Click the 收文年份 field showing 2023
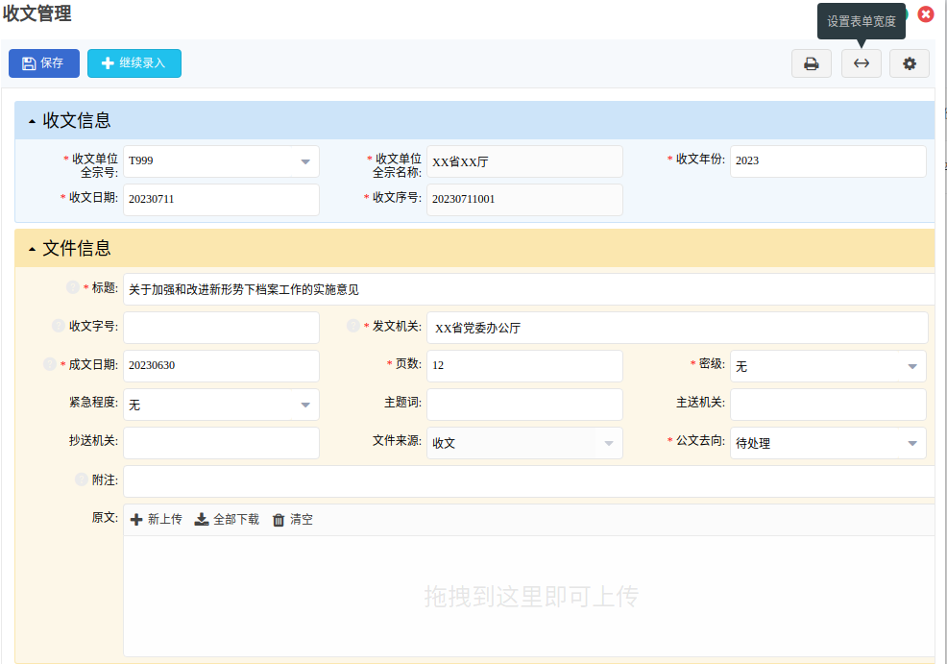Viewport: 947px width, 664px height. pos(828,161)
